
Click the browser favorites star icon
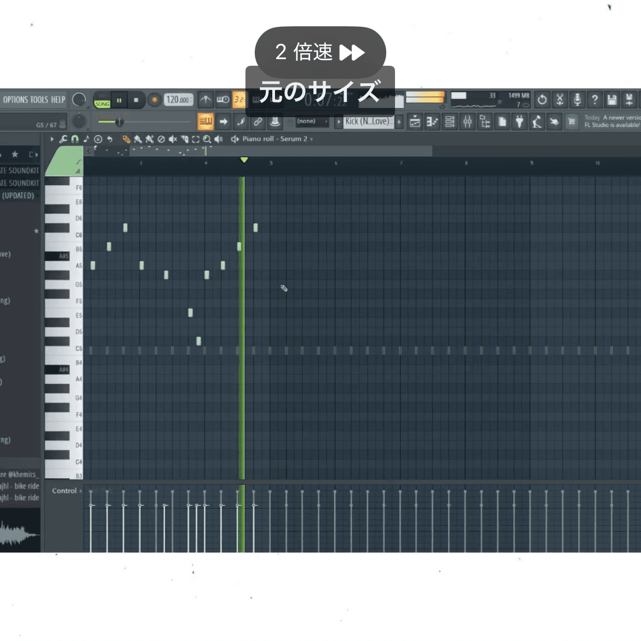coord(15,154)
